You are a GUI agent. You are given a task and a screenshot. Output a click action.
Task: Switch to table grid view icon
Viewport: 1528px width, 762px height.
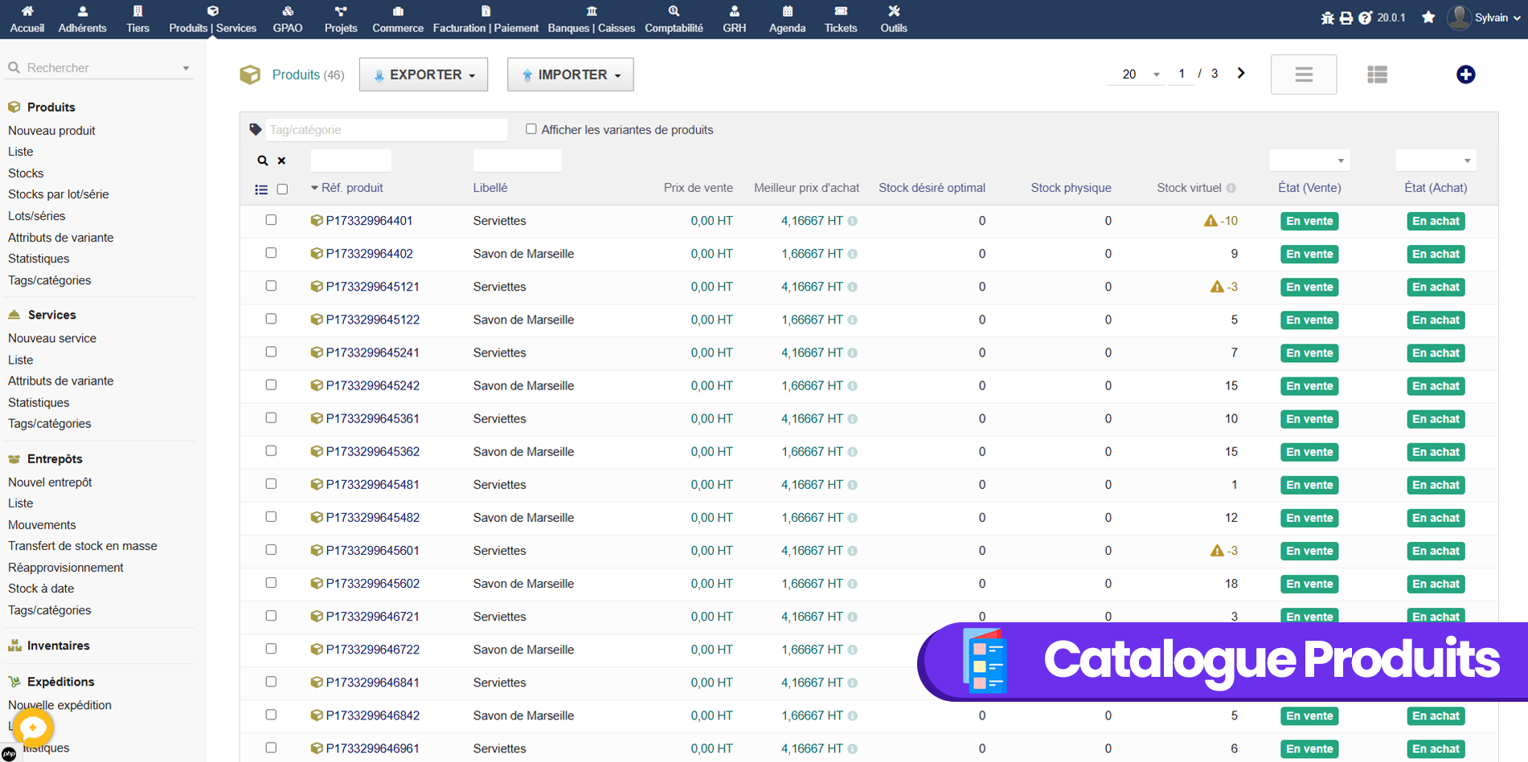click(1377, 75)
